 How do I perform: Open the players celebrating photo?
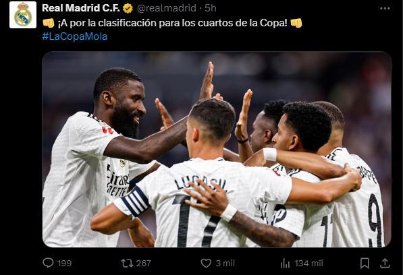[217, 150]
